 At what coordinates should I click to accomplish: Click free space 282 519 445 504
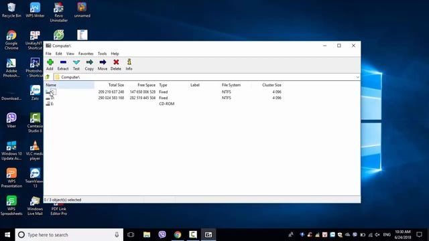143,98
